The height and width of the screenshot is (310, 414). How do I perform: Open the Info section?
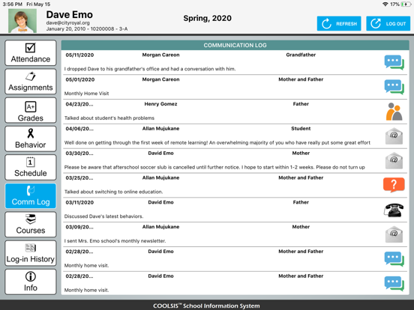(x=30, y=282)
